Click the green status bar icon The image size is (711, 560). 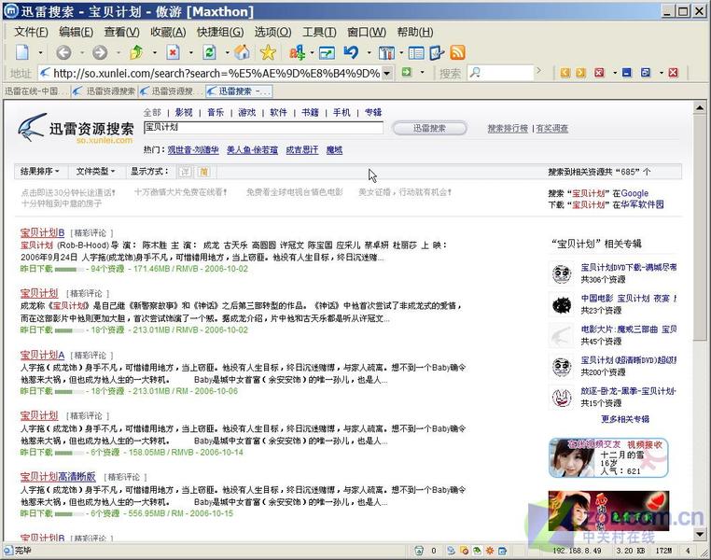click(477, 551)
